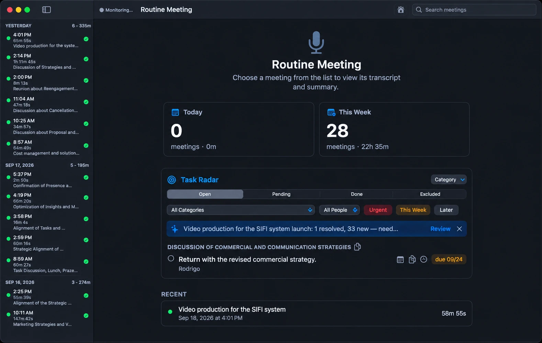The width and height of the screenshot is (542, 343).
Task: Click the sparkle icon in the SIFI banner
Action: [175, 229]
